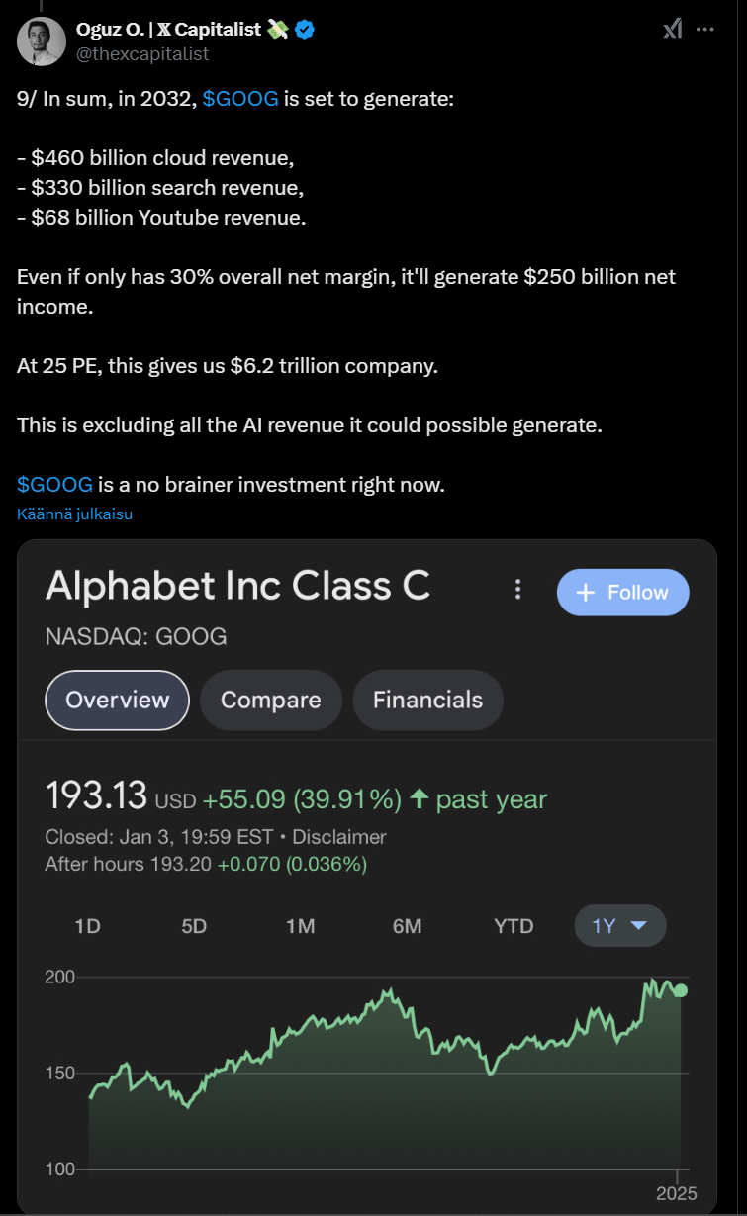Click the @thexcapitalist handle
The width and height of the screenshot is (747, 1216).
[x=142, y=53]
